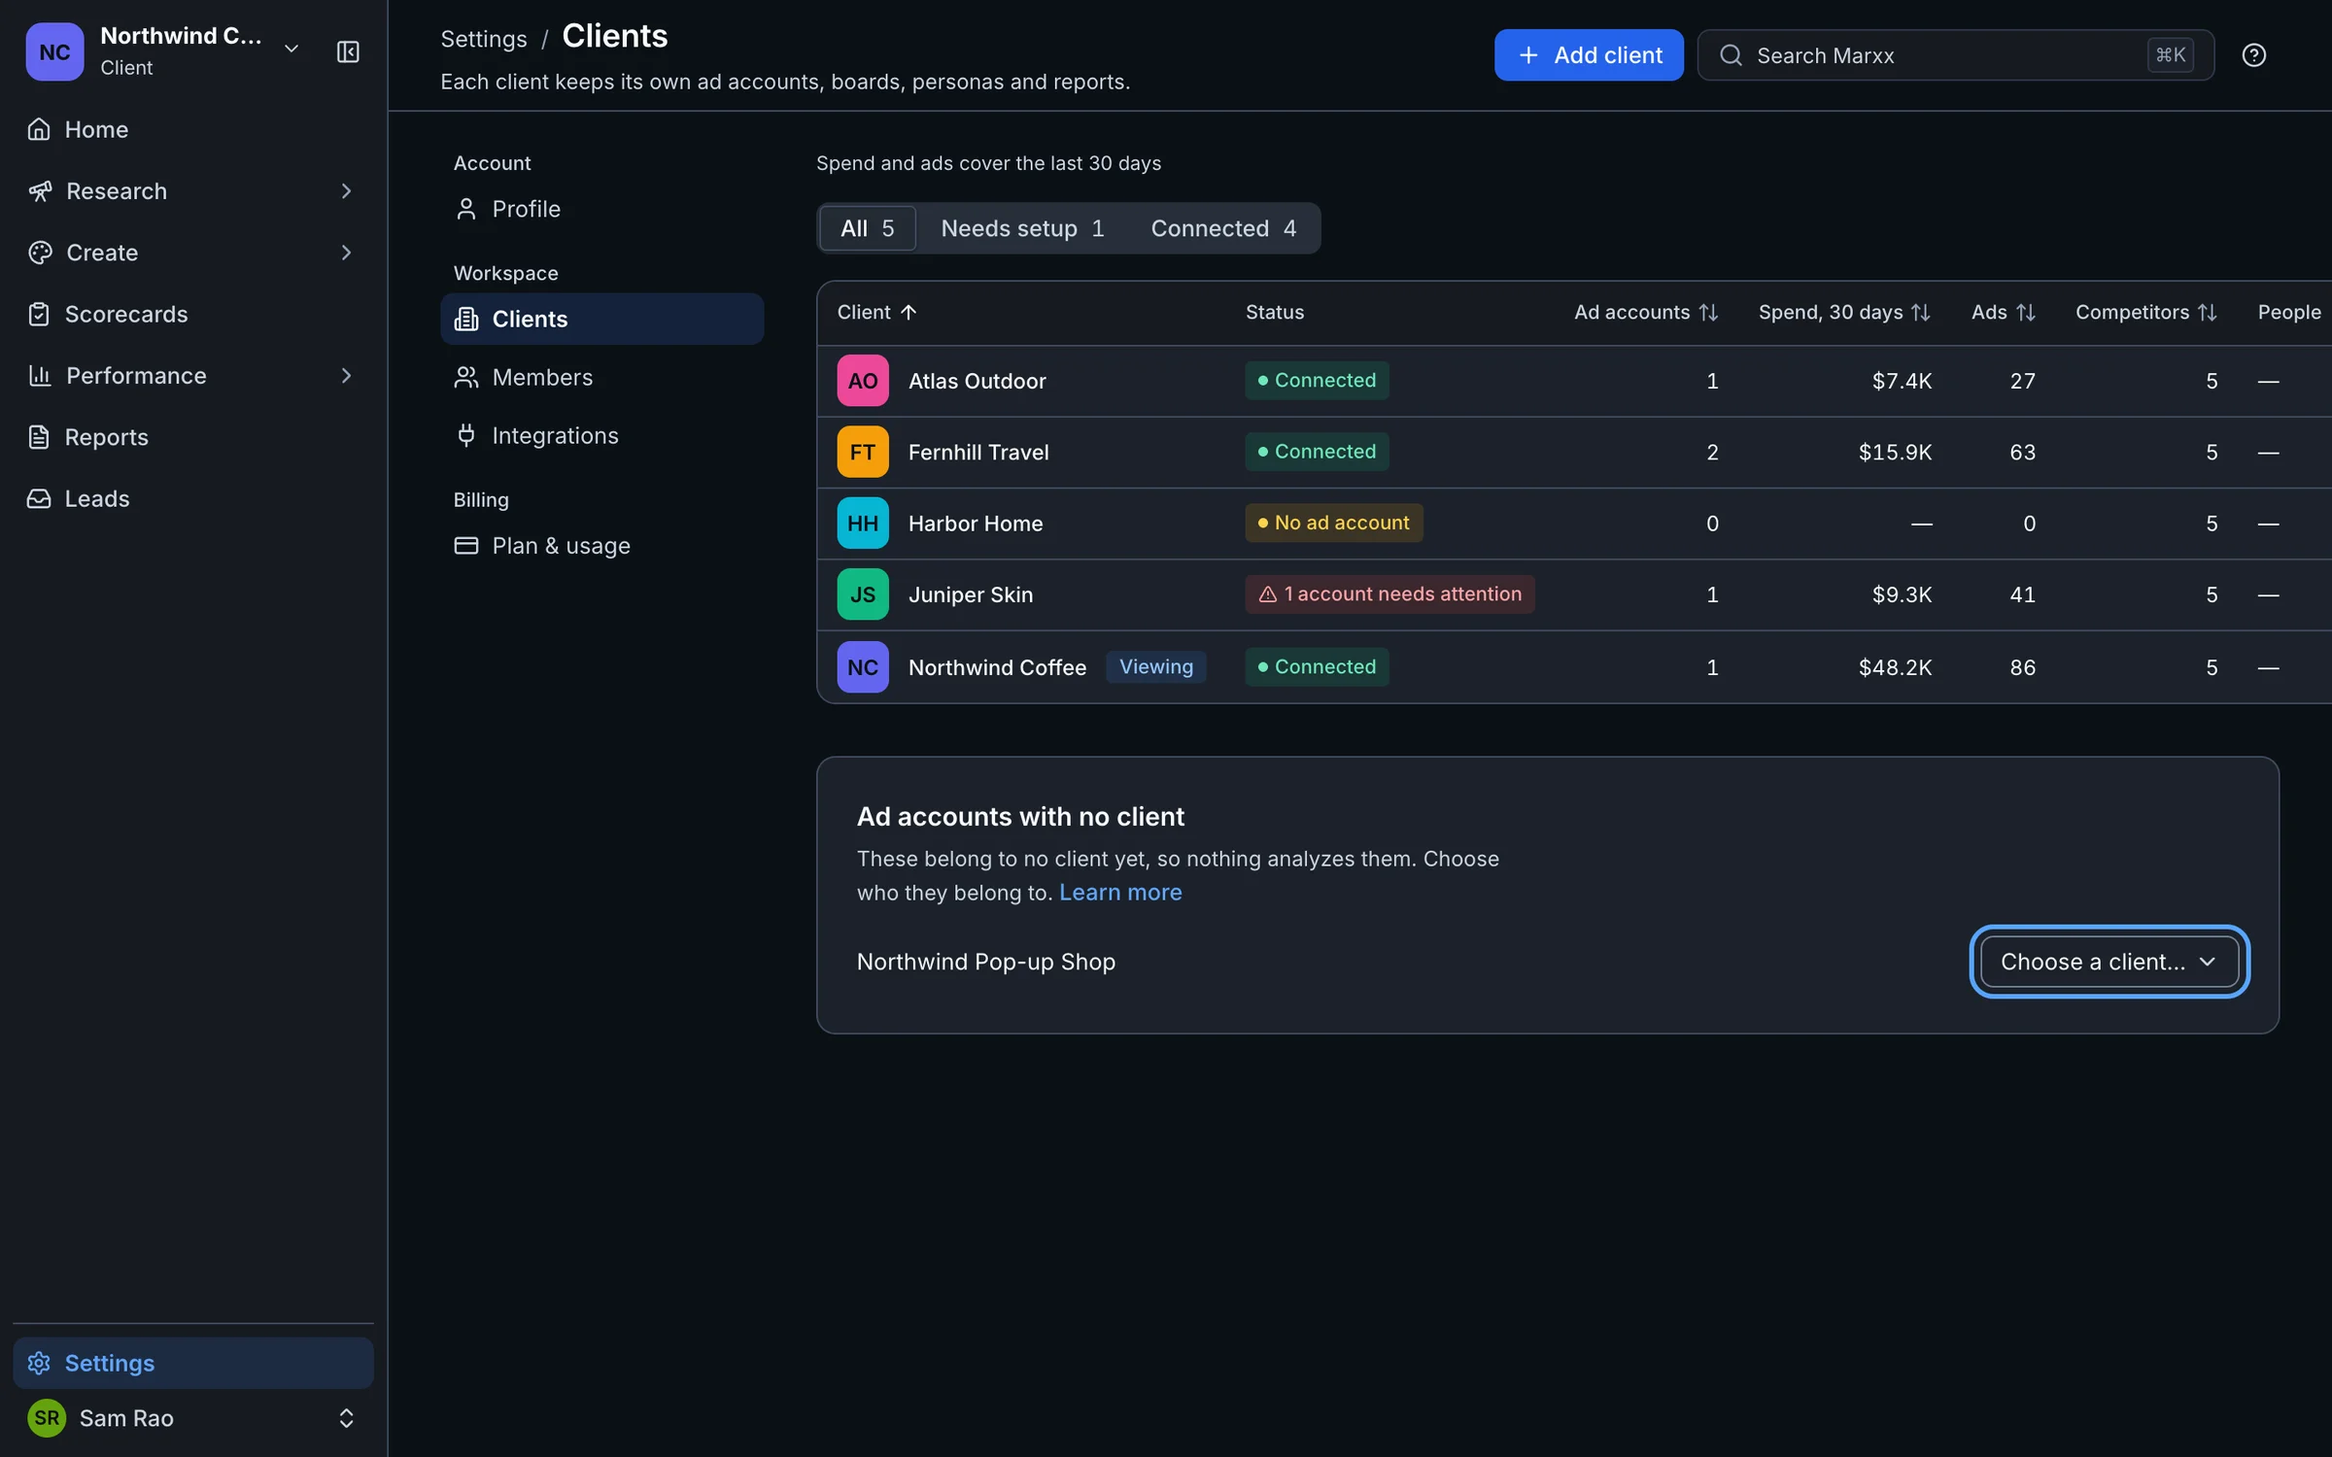Follow the Learn more link
This screenshot has height=1457, width=2332.
[1120, 893]
